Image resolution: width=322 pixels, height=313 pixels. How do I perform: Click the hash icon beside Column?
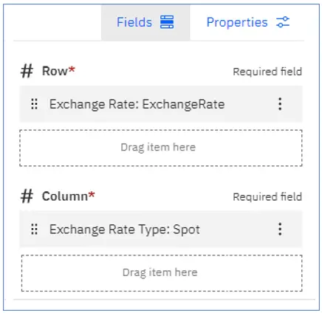27,196
